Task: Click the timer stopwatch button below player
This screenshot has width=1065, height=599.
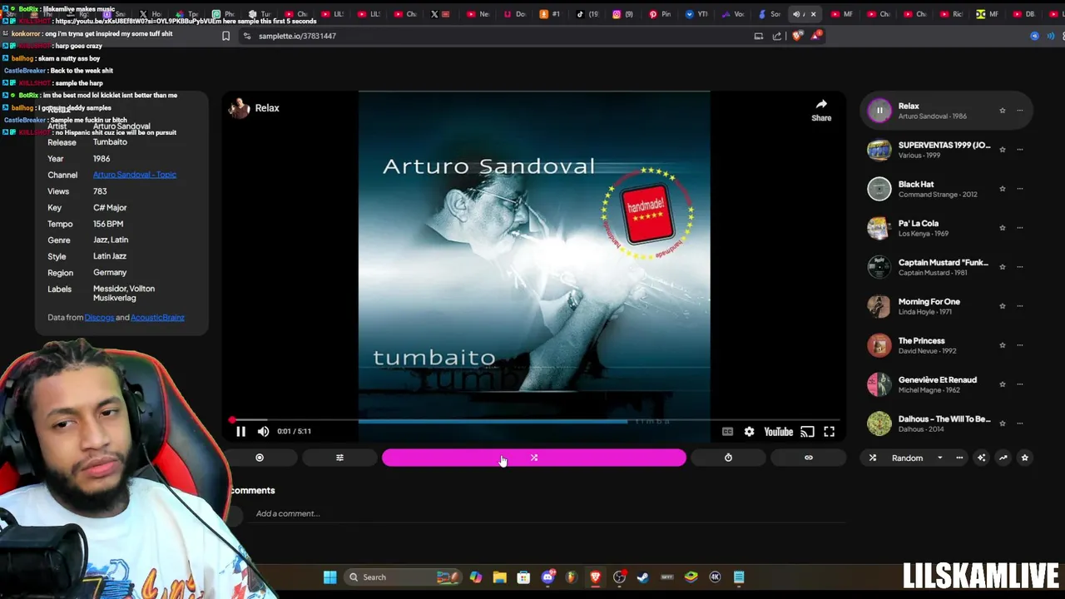Action: 728,458
